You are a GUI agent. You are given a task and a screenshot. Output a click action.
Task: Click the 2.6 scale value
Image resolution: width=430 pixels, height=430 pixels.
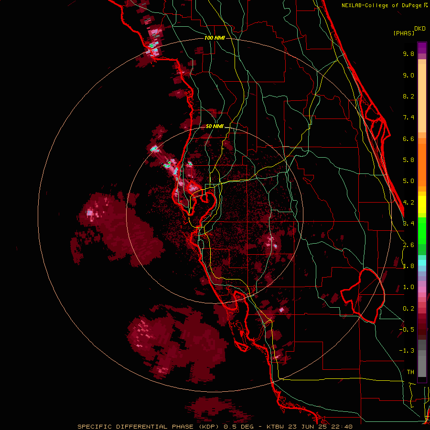(x=408, y=245)
